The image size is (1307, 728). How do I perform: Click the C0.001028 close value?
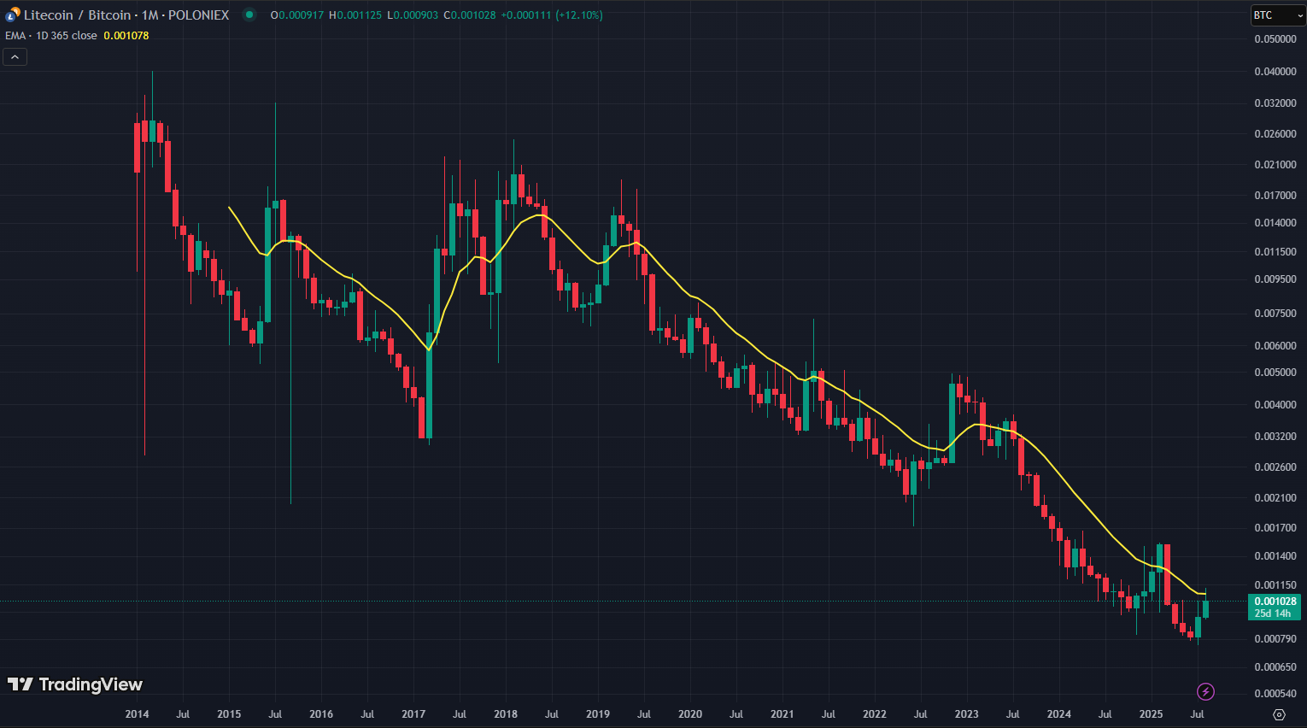pyautogui.click(x=470, y=15)
